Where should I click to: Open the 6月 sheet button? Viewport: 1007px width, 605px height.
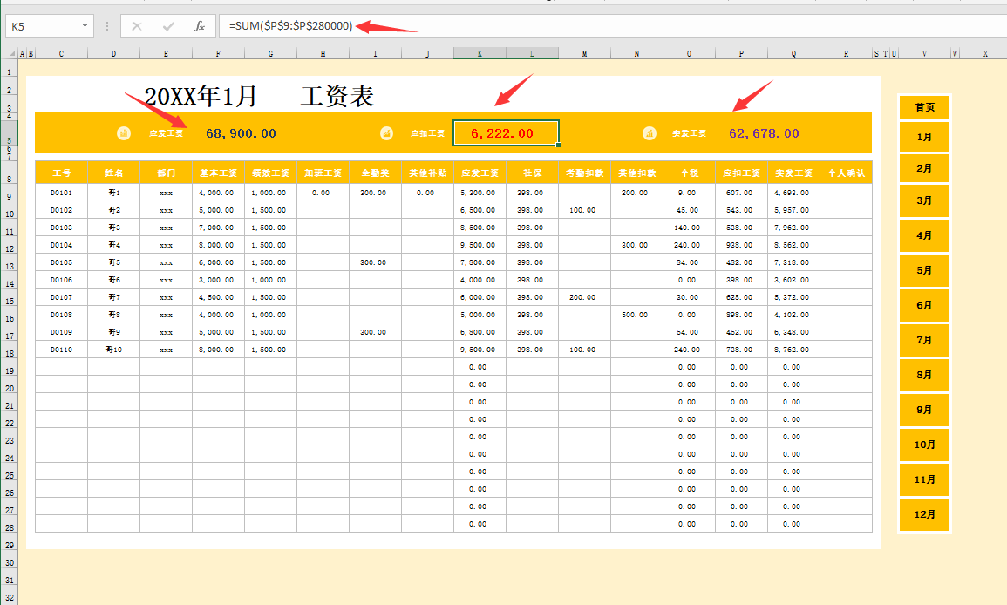[924, 305]
